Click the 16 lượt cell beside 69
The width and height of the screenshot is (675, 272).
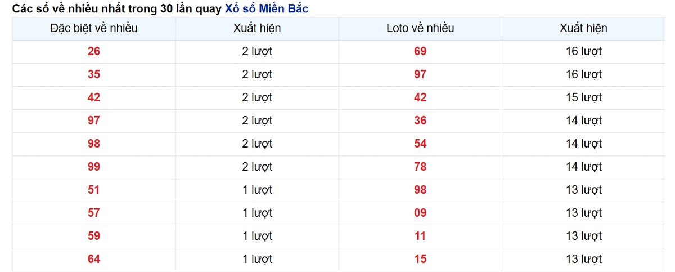tap(583, 51)
